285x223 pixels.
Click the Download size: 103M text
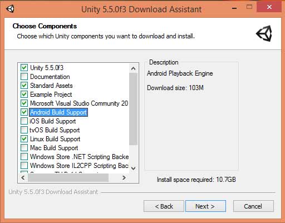pos(175,88)
